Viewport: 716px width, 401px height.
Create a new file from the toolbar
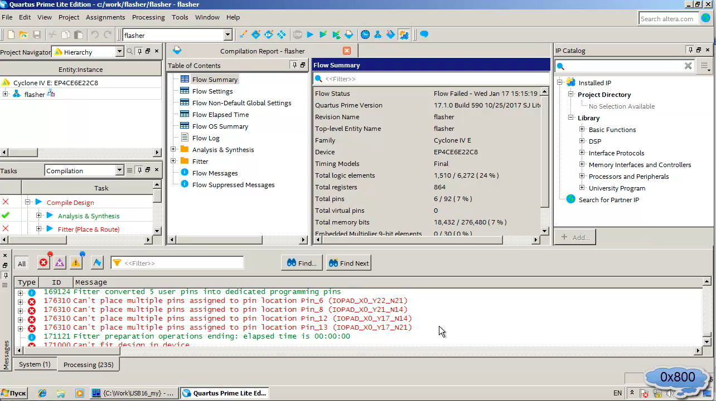[x=11, y=35]
